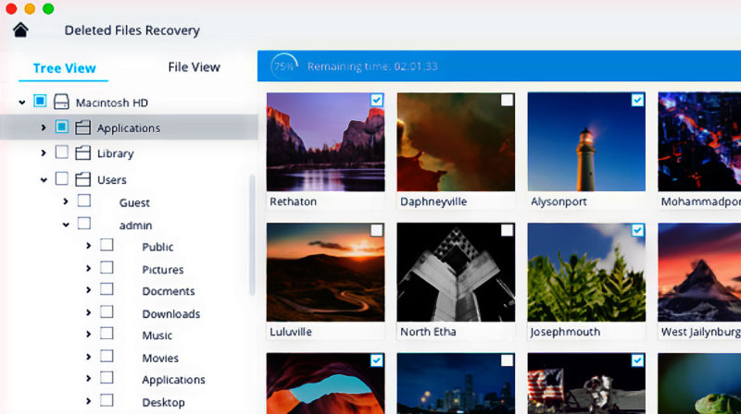Expand the highlighted Applications folder node
The width and height of the screenshot is (741, 414).
[44, 128]
